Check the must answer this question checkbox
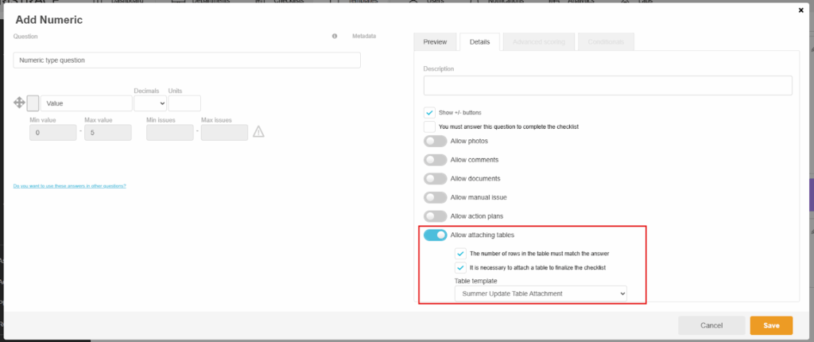Screen dimensions: 814x342 [x=430, y=126]
